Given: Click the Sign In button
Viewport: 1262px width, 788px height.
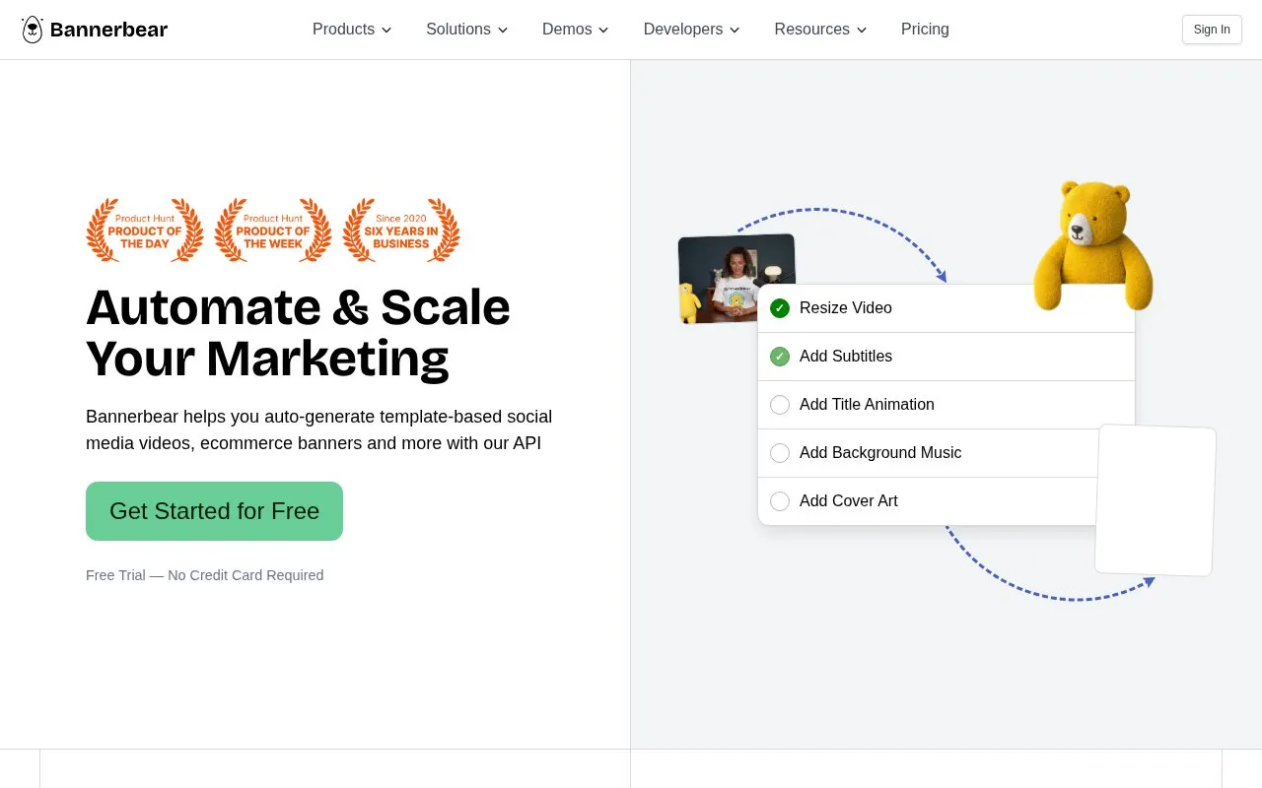Looking at the screenshot, I should pyautogui.click(x=1212, y=30).
